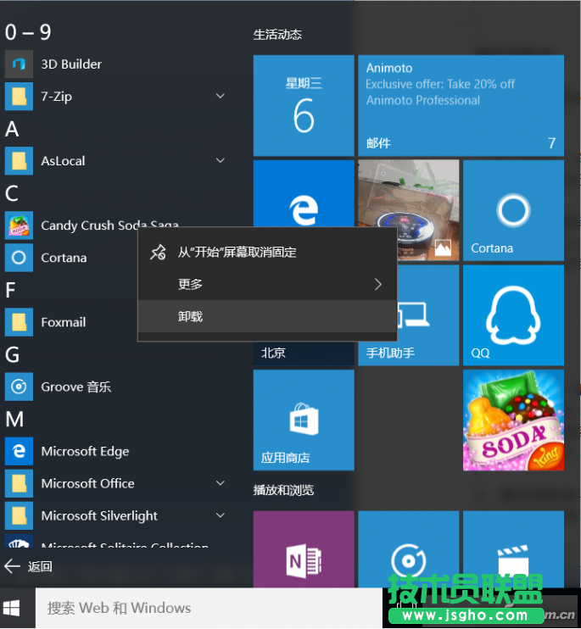This screenshot has width=581, height=629.
Task: Open the Cortana circle tile
Action: tap(512, 210)
